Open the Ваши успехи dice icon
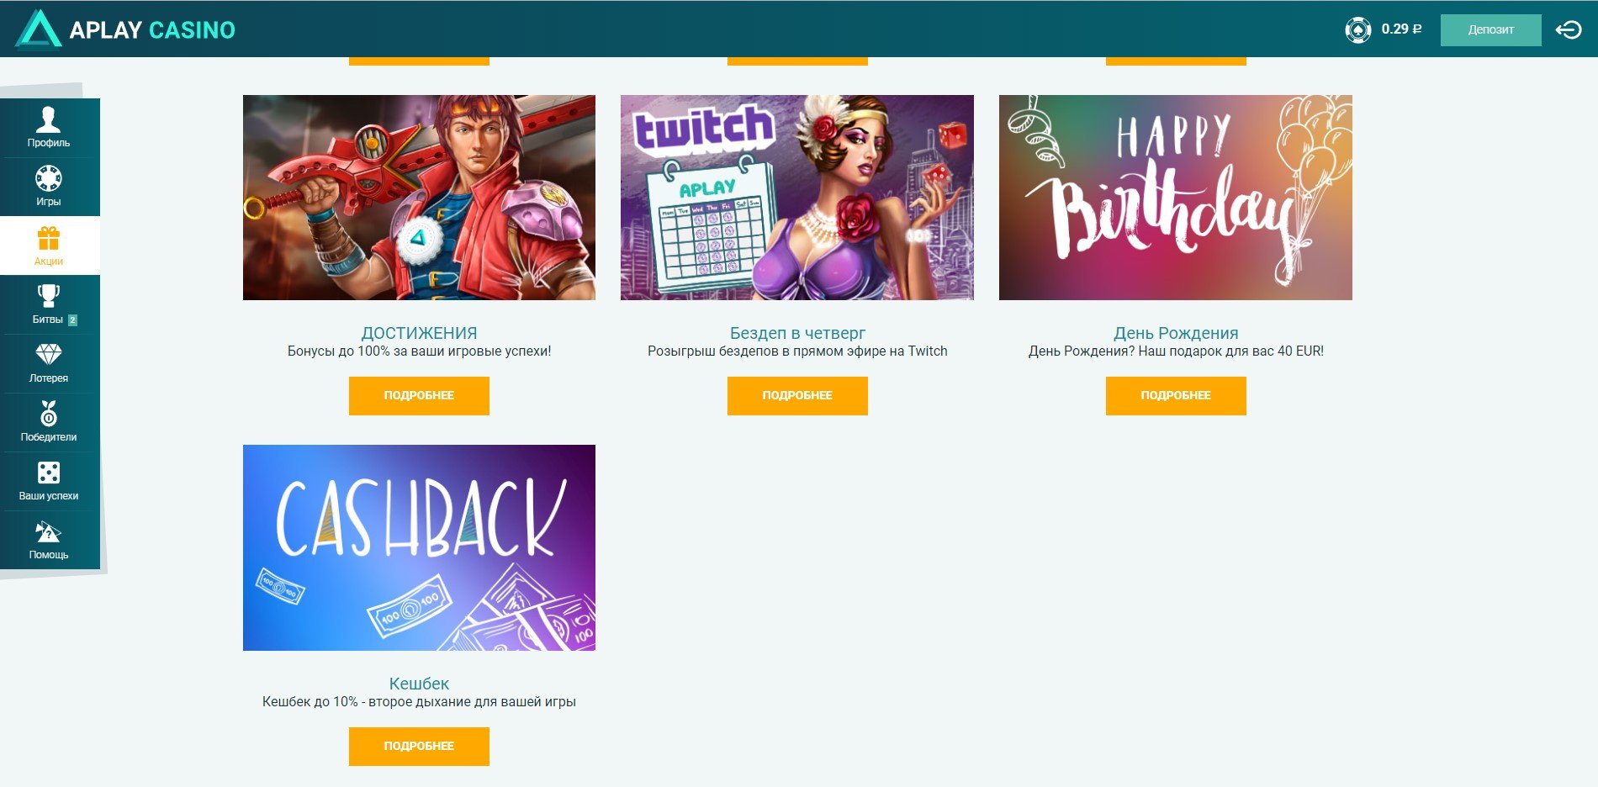 (x=49, y=473)
